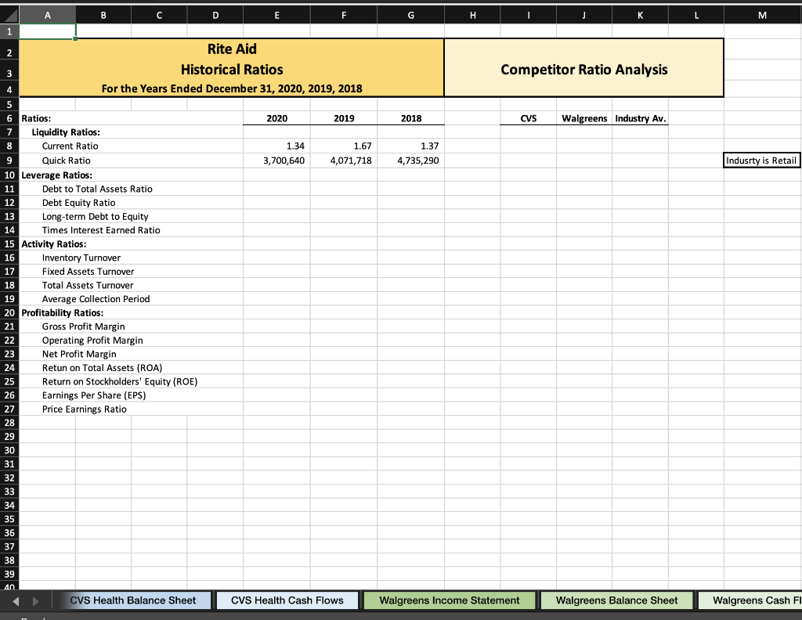Viewport: 802px width, 620px height.
Task: Select row 9 by its header
Action: pyautogui.click(x=8, y=160)
